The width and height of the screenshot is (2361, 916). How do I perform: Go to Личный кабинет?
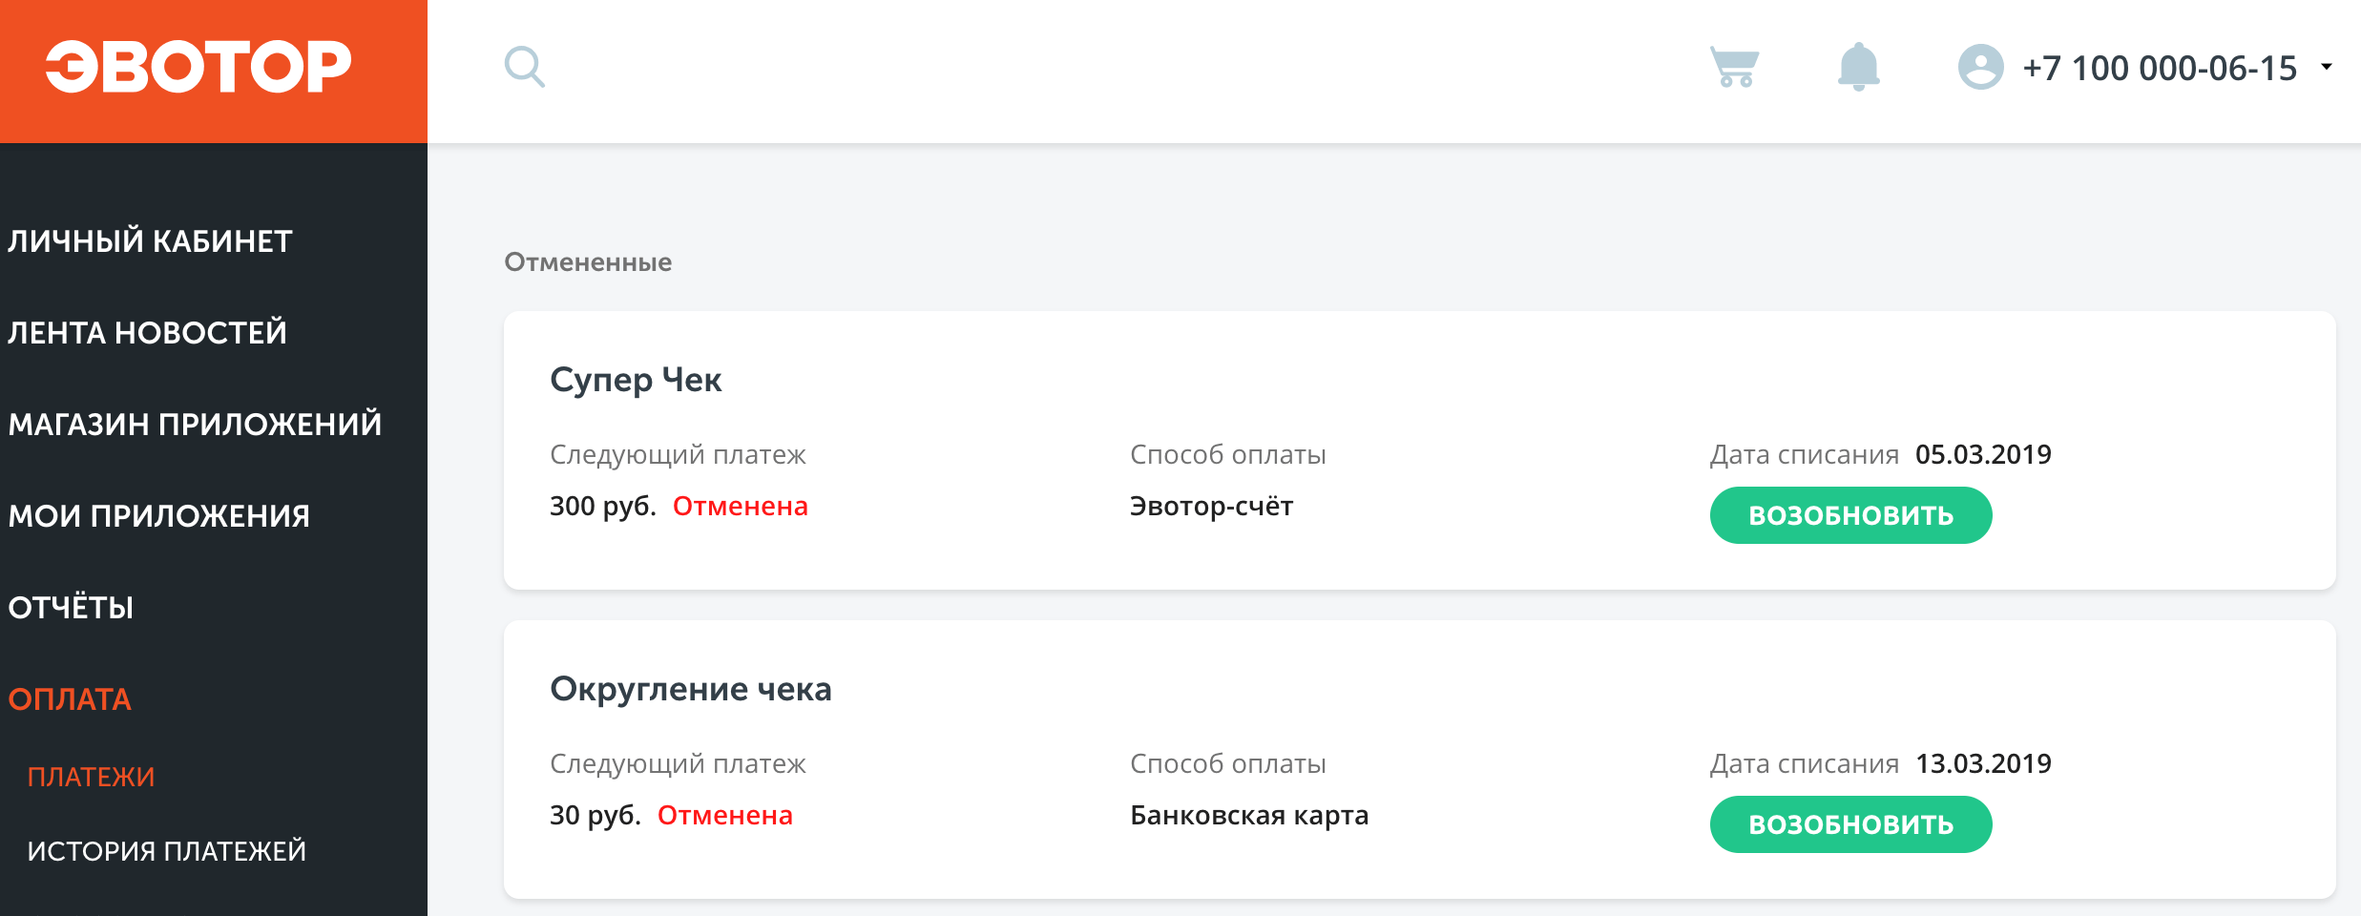pos(150,240)
